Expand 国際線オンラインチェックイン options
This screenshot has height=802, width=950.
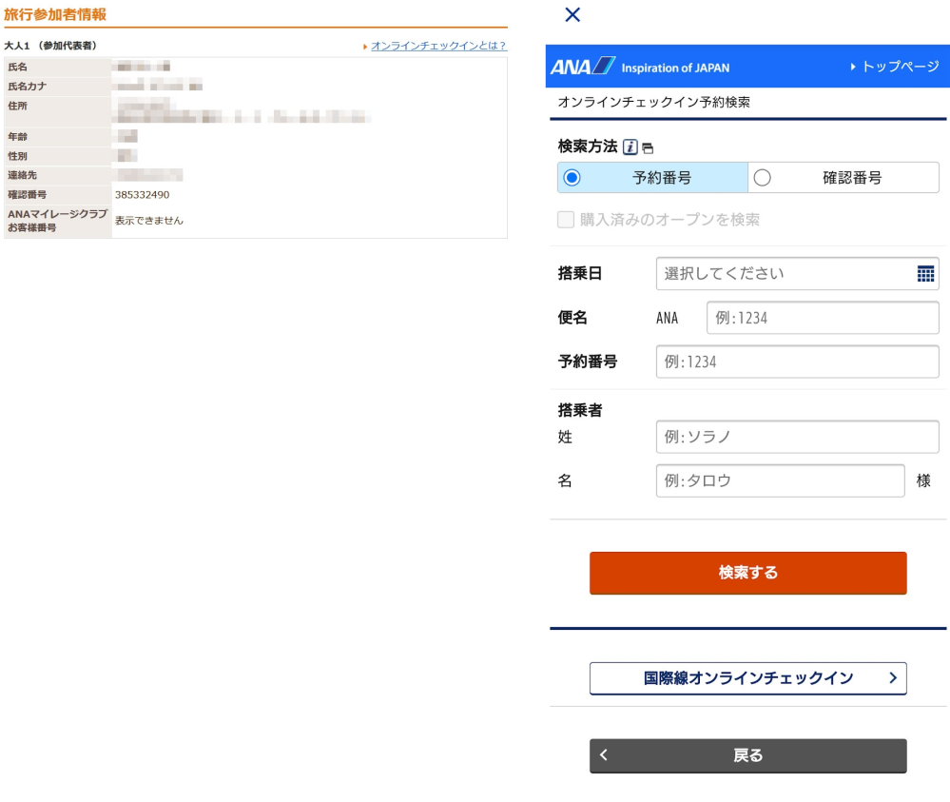[x=747, y=678]
